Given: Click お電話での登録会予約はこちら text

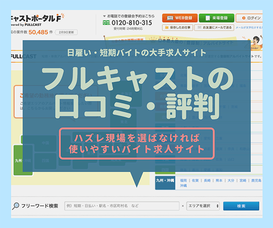Looking at the screenshot, I should coord(131,16).
